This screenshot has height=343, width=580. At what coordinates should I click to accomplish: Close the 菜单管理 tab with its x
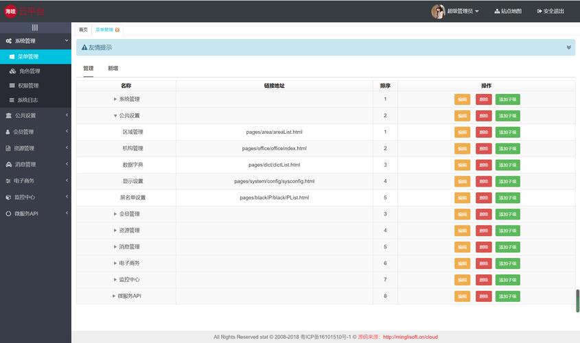coord(117,29)
